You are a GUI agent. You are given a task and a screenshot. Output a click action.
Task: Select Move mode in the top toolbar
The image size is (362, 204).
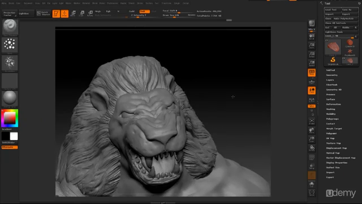point(73,14)
